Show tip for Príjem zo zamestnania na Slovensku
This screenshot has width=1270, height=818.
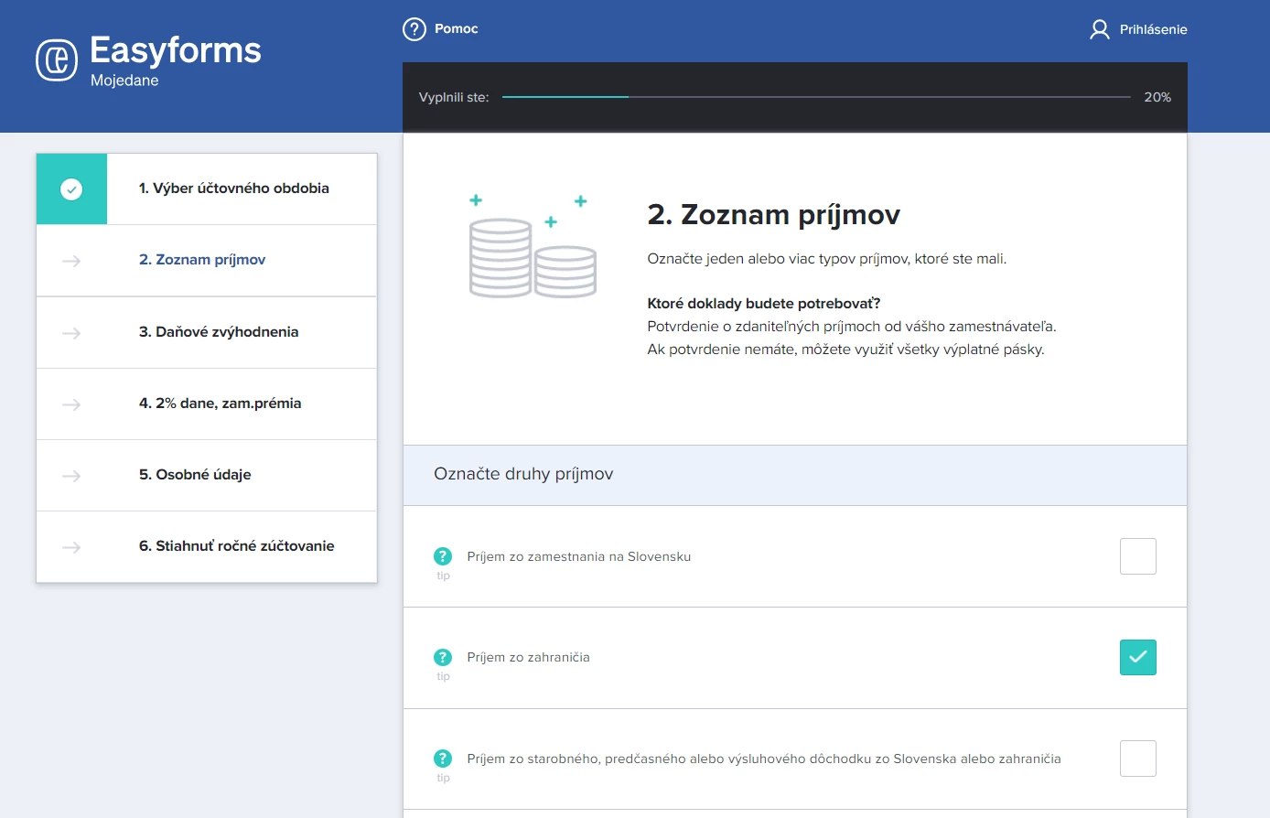(x=443, y=556)
